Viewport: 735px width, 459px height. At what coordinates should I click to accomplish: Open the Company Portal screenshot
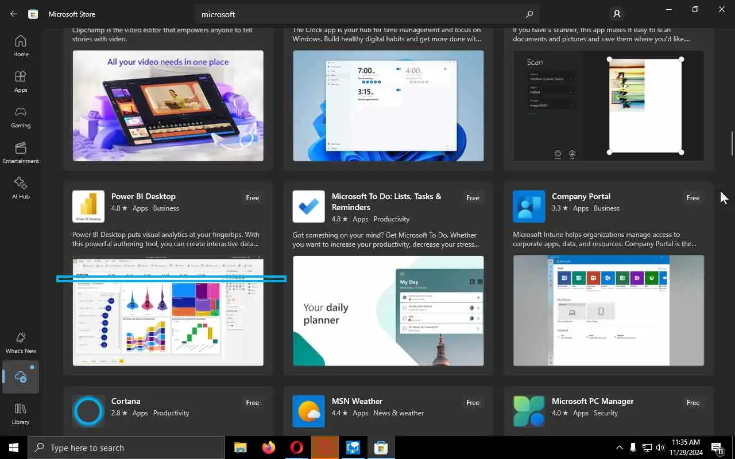[x=609, y=310]
